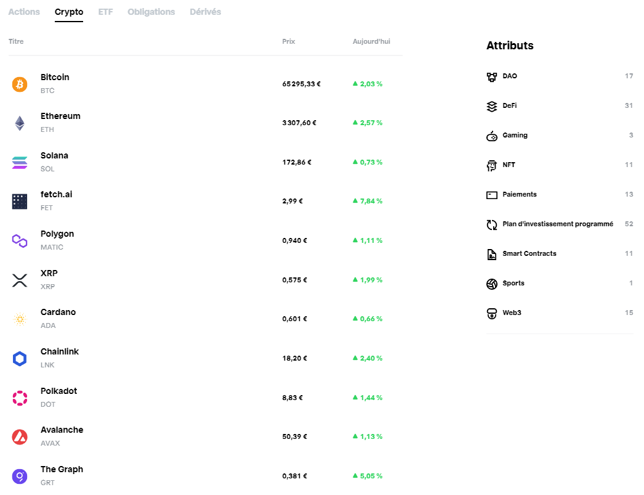Filter by Web3 attribute label
This screenshot has width=644, height=495.
(x=512, y=313)
